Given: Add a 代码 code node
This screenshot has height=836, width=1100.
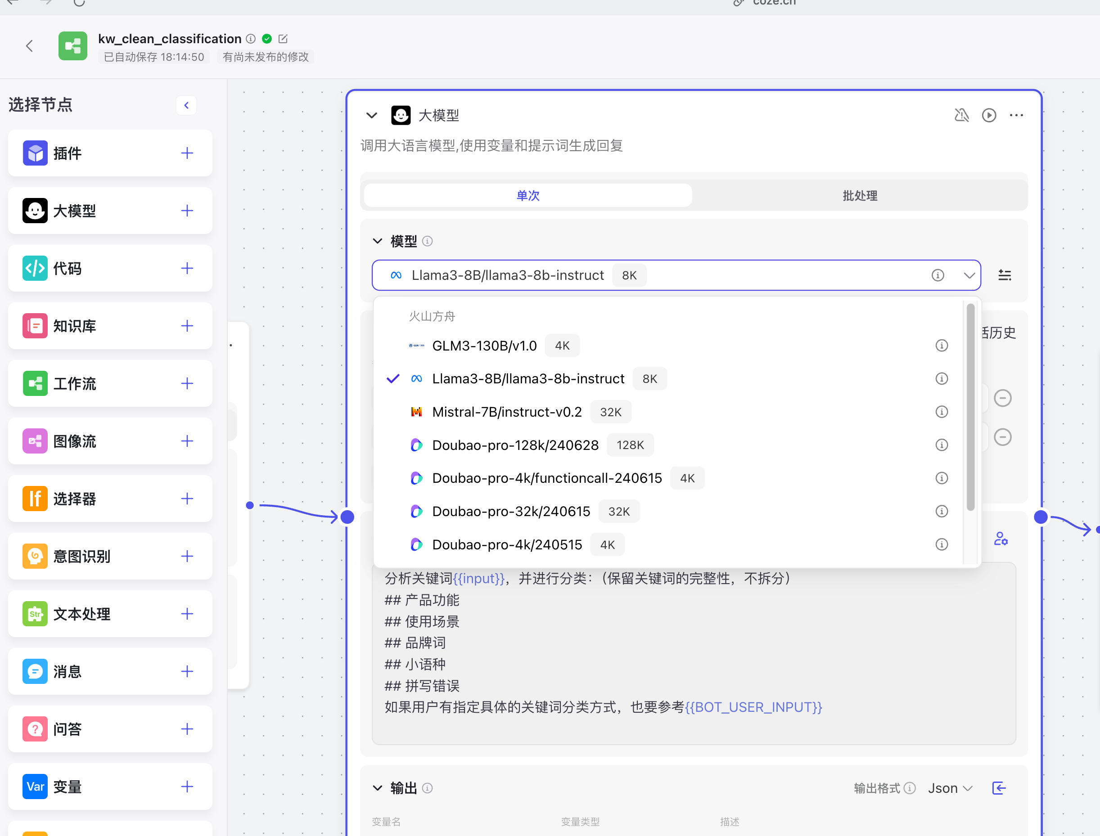Looking at the screenshot, I should [187, 269].
